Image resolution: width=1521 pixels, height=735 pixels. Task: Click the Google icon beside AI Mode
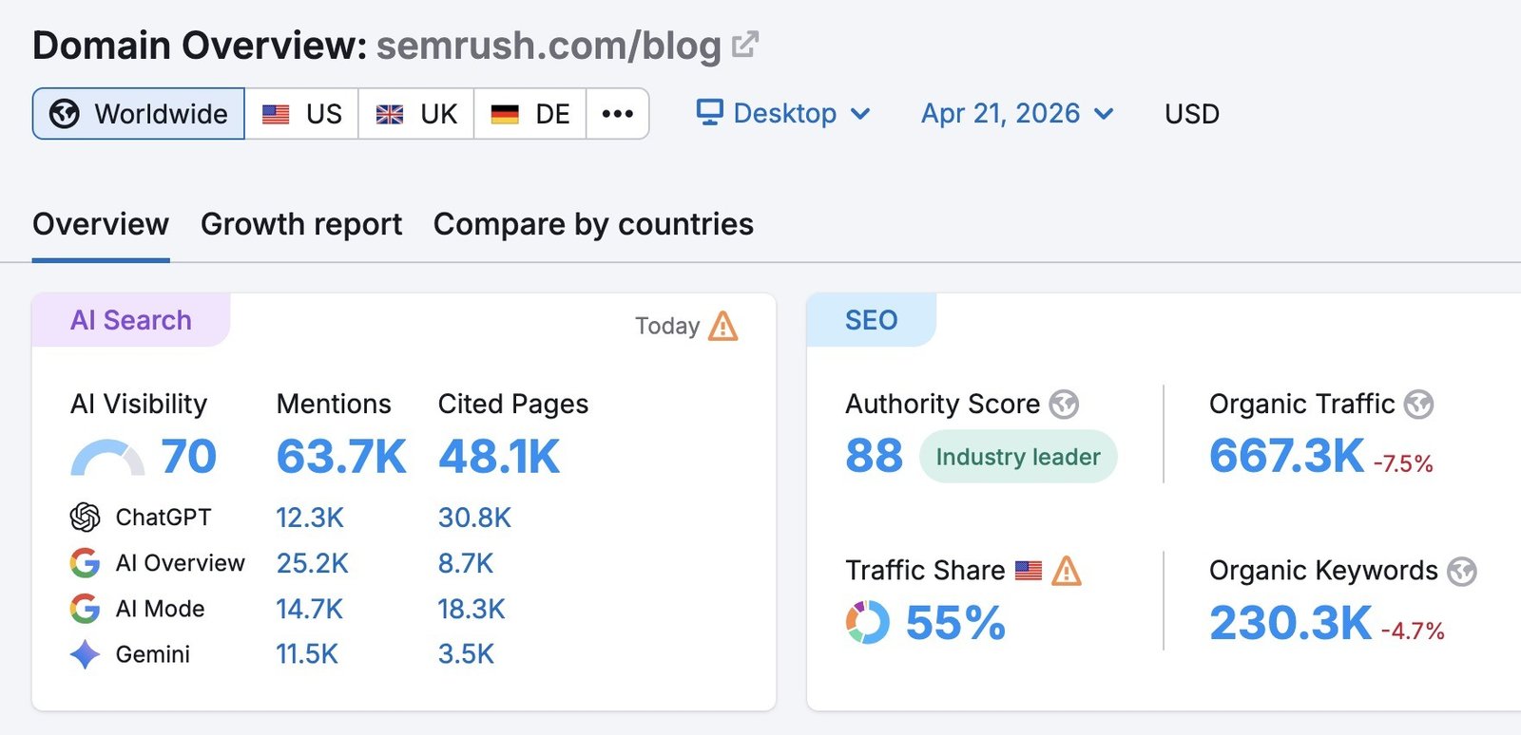coord(86,609)
